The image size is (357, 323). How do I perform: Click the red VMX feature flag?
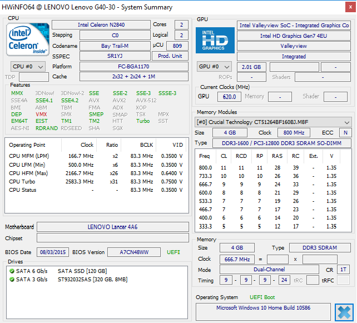41,115
